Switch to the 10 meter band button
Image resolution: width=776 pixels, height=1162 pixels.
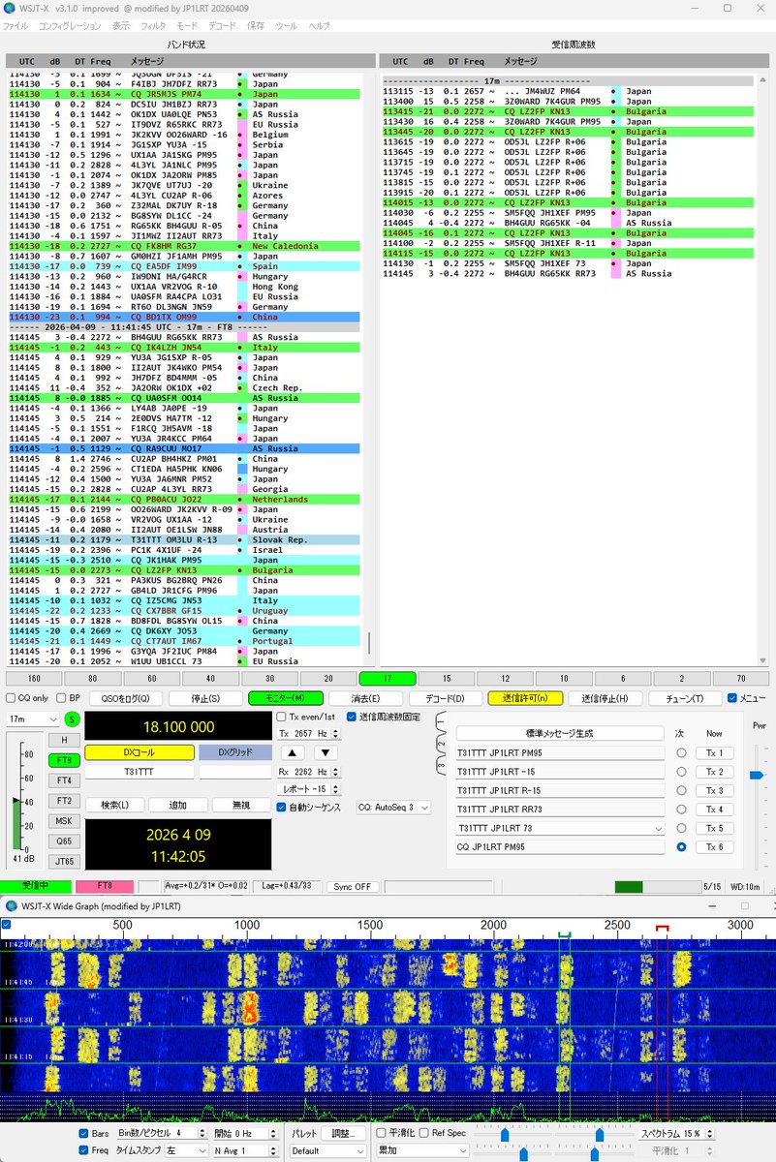coord(564,679)
